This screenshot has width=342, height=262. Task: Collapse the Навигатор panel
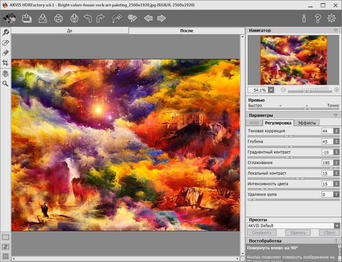[x=336, y=30]
